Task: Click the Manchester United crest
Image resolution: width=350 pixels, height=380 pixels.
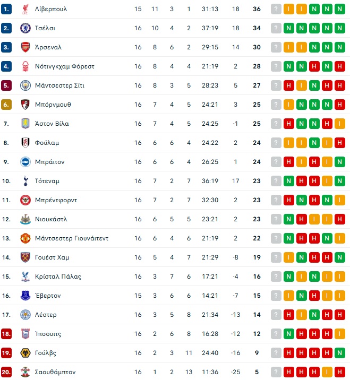Action: tap(25, 238)
